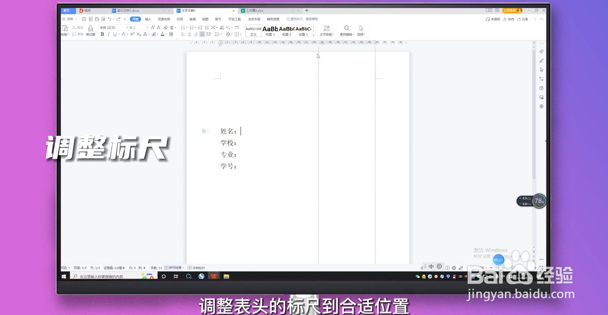The height and width of the screenshot is (315, 608).
Task: Click the Cut scissors icon
Action: (74, 27)
